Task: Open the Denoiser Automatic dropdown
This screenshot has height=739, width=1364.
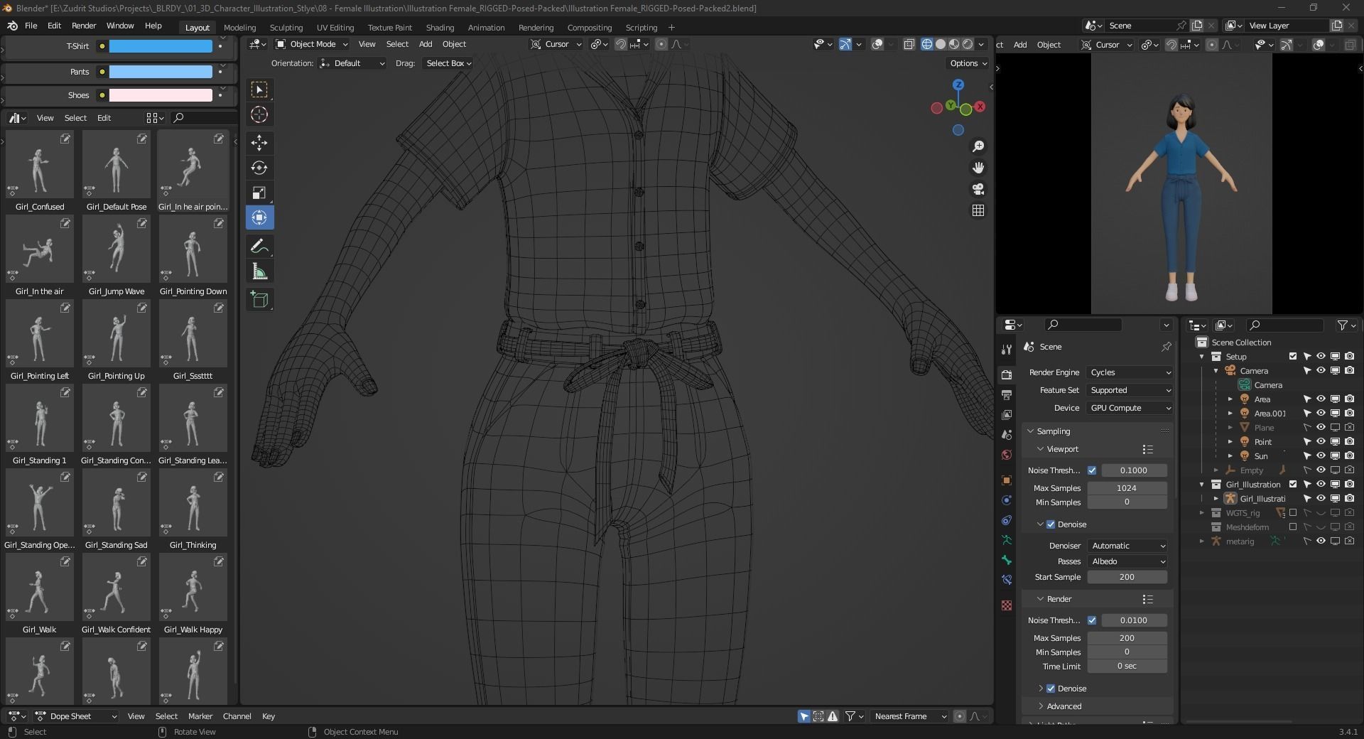Action: [1127, 546]
